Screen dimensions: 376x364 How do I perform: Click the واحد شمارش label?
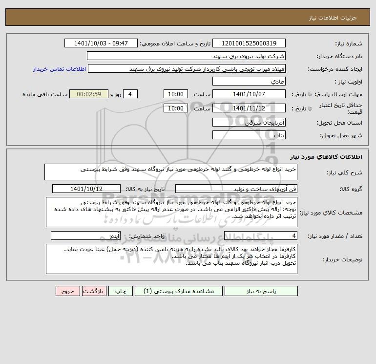(x=147, y=236)
